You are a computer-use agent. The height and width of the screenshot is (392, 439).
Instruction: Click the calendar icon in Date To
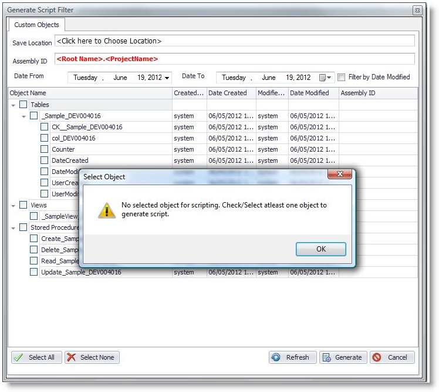tap(322, 78)
